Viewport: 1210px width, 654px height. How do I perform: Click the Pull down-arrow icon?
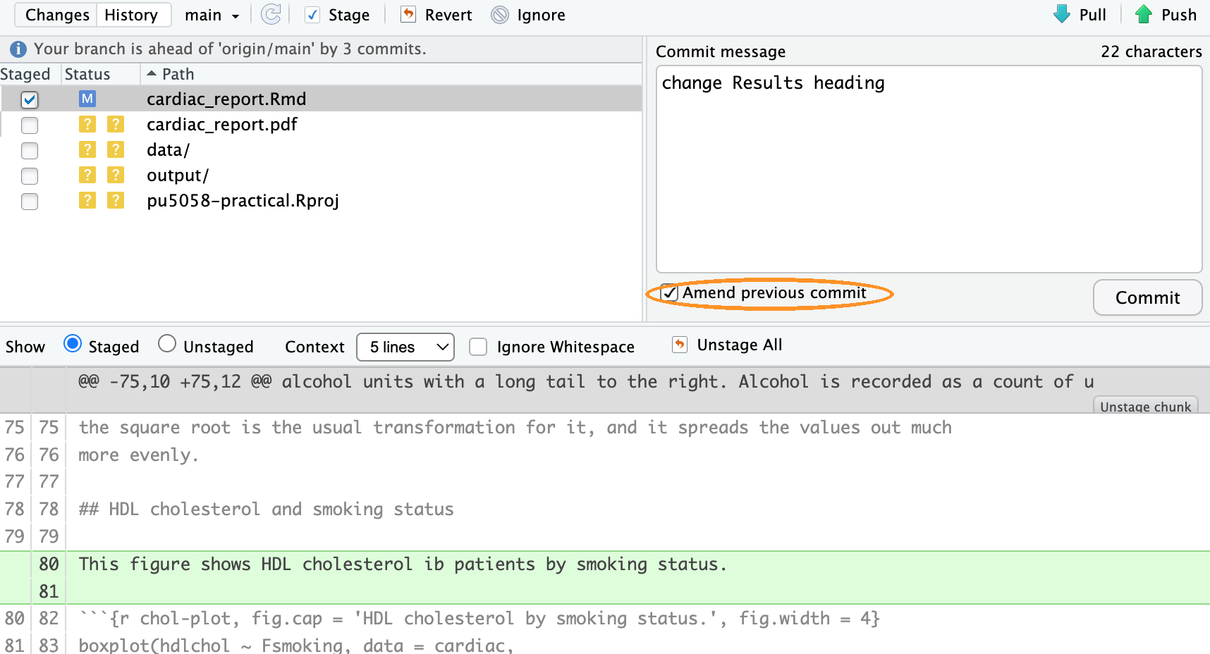coord(1062,14)
